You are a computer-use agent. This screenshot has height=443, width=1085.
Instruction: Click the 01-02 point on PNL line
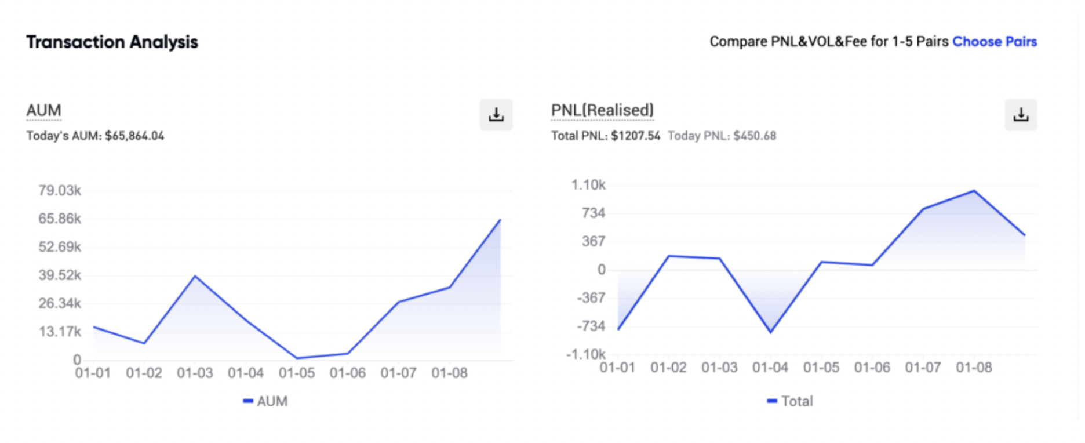pos(669,256)
